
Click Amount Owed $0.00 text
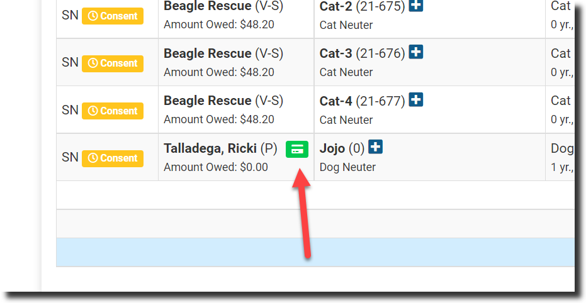coord(215,167)
